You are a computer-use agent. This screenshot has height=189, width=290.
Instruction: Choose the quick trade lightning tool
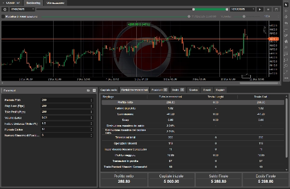coord(286,17)
